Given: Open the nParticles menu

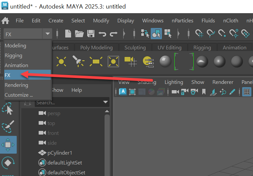Looking at the screenshot, I should click(x=182, y=21).
